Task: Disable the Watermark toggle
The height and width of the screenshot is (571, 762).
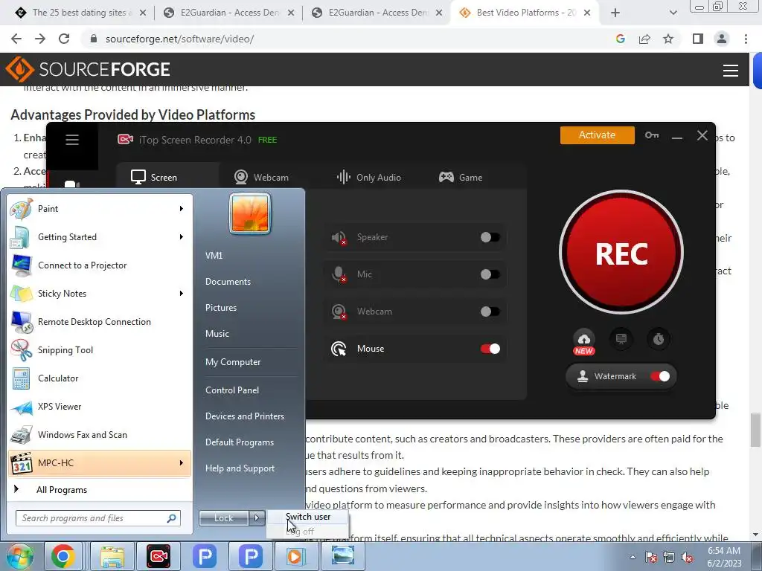Action: (660, 376)
